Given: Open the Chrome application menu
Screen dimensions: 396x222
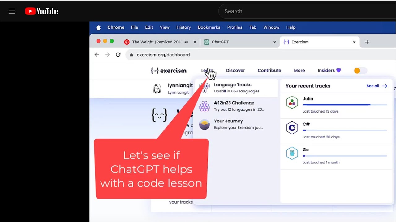Looking at the screenshot, I should click(x=116, y=27).
